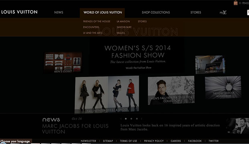Click news text about 16 inspired years
249x144 pixels.
click(170, 127)
